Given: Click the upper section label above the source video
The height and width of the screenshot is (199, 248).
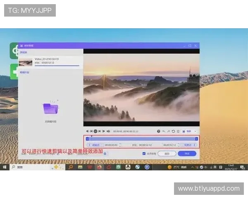Looking at the screenshot, I should coord(24,52).
